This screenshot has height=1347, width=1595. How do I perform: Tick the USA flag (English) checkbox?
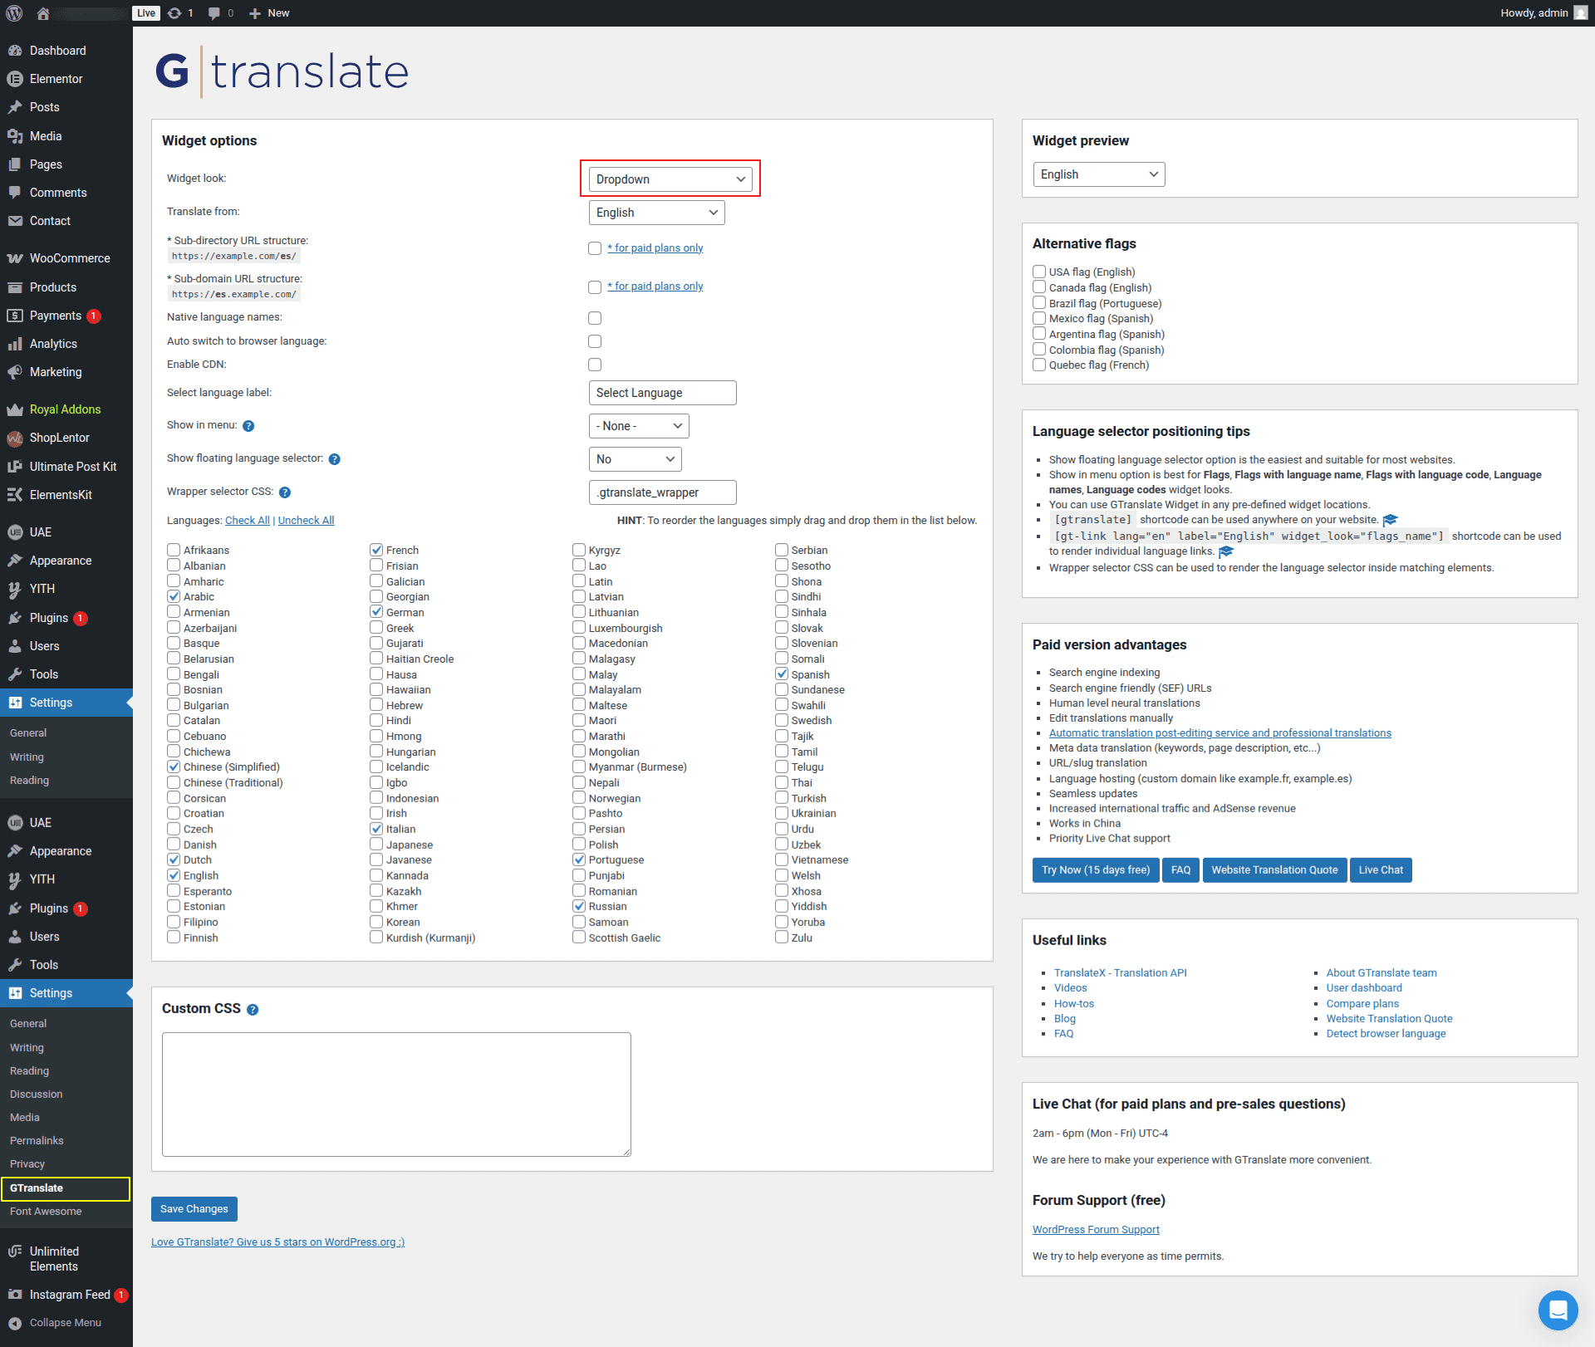coord(1039,272)
